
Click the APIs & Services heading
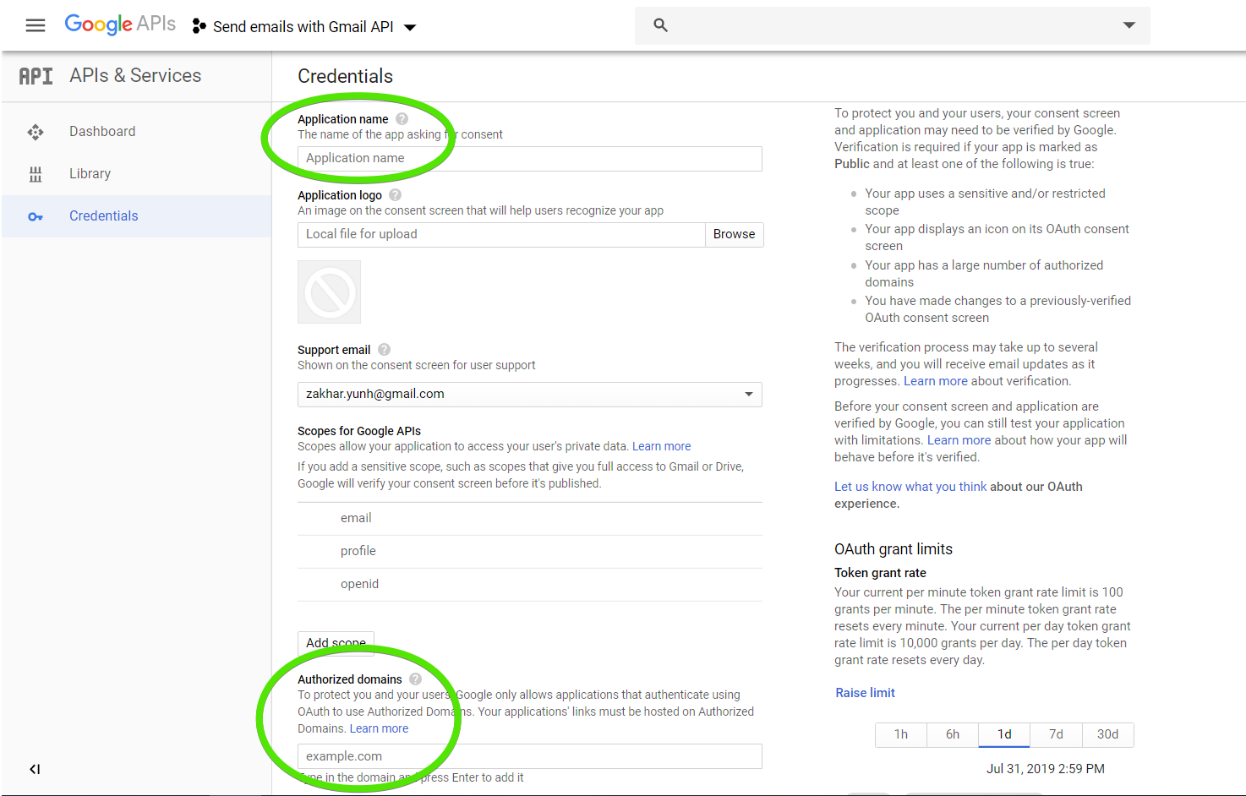click(135, 76)
